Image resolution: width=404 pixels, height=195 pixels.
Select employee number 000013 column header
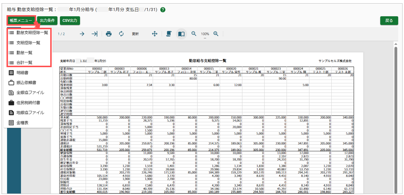click(164, 69)
